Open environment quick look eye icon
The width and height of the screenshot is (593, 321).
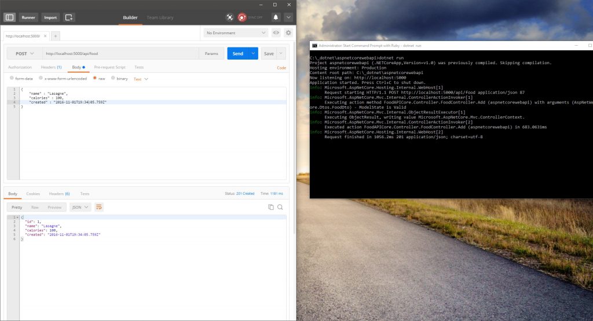[276, 33]
